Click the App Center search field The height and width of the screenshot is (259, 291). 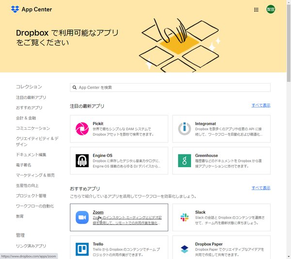(x=170, y=87)
